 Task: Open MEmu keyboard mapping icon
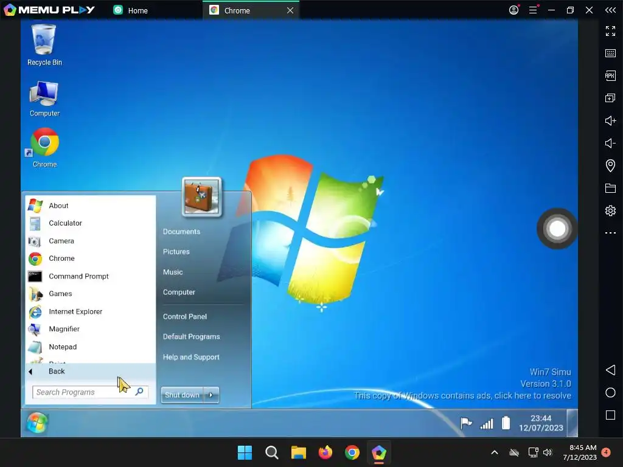tap(610, 54)
